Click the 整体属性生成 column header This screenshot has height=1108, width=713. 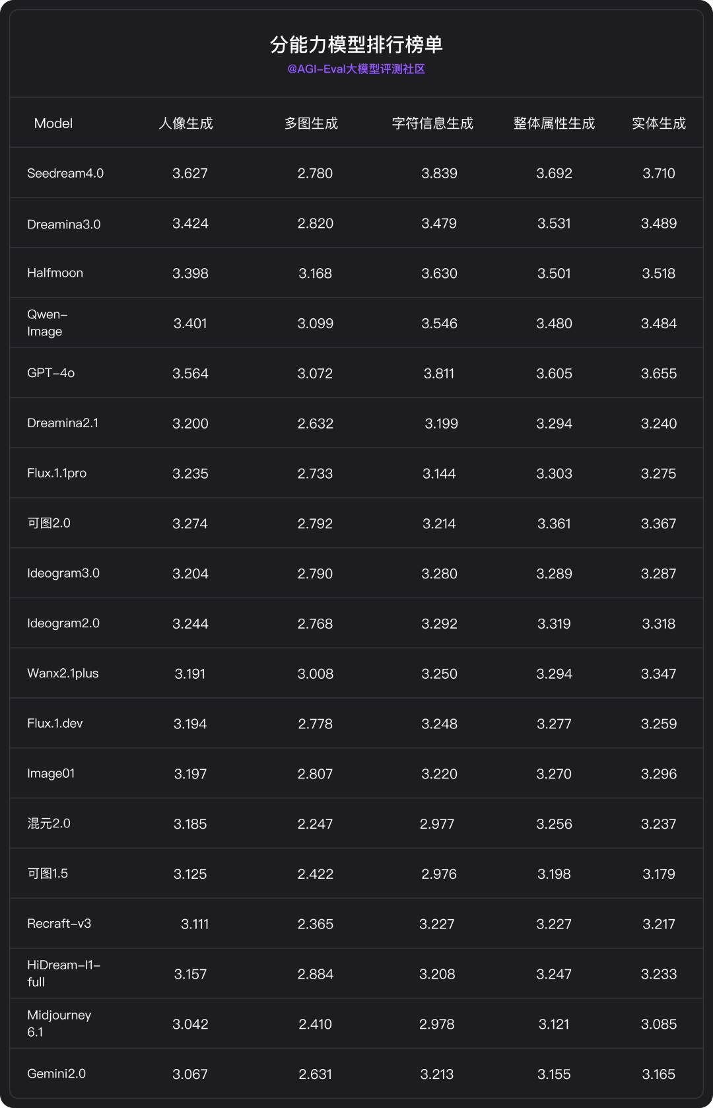pos(554,123)
